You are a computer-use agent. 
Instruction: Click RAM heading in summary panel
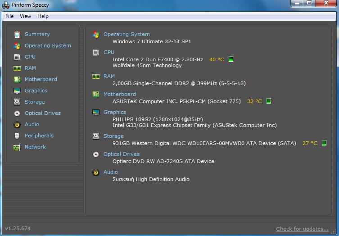tap(109, 76)
